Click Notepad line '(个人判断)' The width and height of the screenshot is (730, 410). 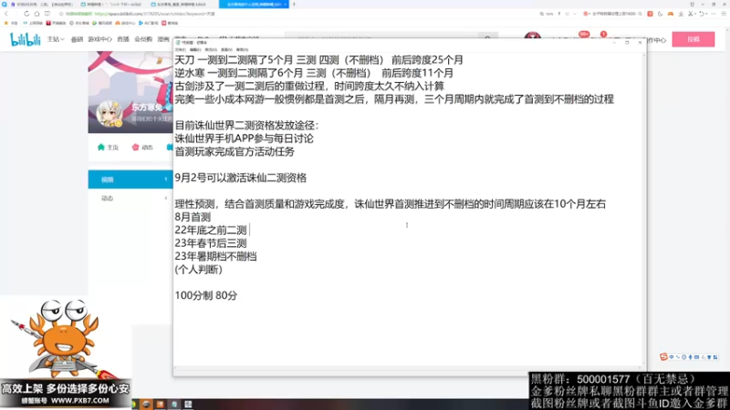(198, 269)
